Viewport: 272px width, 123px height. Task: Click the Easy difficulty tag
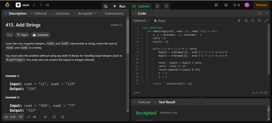pos(10,35)
